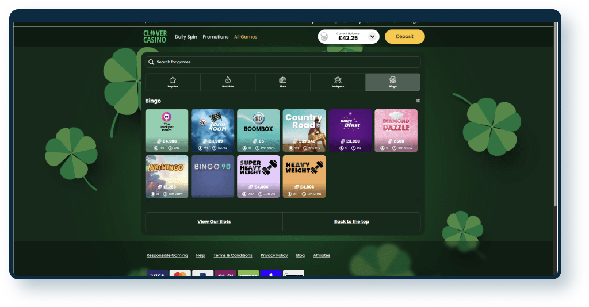This screenshot has width=589, height=307.
Task: Click the £42.25 balance amount
Action: pyautogui.click(x=348, y=38)
